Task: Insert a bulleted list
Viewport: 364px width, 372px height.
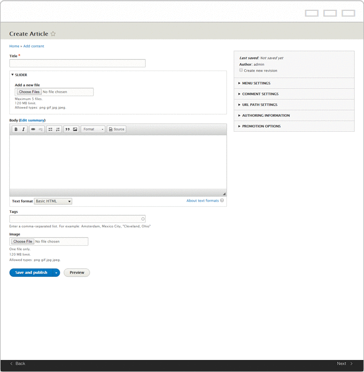Action: (51, 130)
